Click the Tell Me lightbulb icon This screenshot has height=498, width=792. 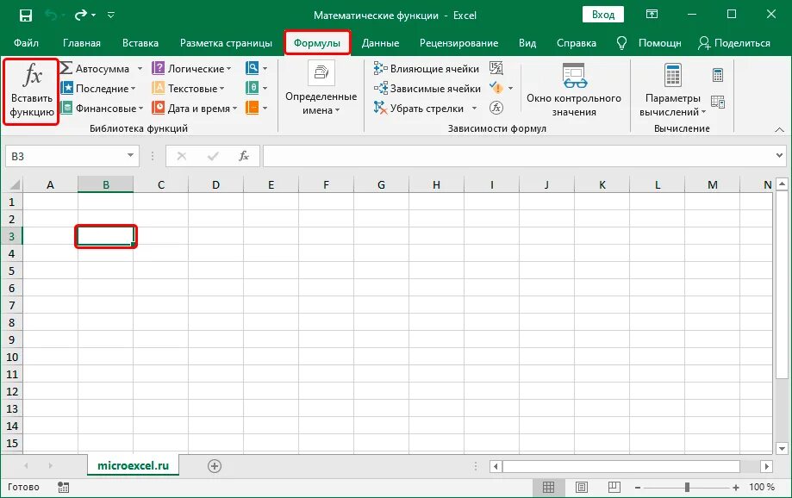tap(621, 43)
